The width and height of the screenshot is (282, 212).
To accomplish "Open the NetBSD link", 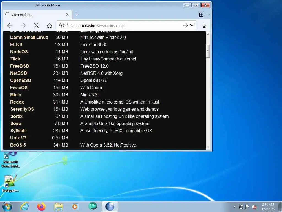I will coord(18,73).
